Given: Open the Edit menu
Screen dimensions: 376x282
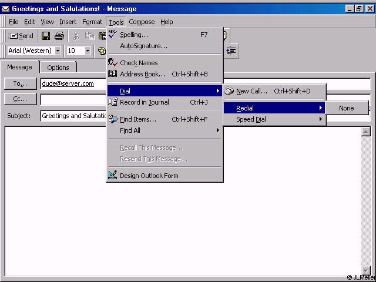Looking at the screenshot, I should pos(29,22).
